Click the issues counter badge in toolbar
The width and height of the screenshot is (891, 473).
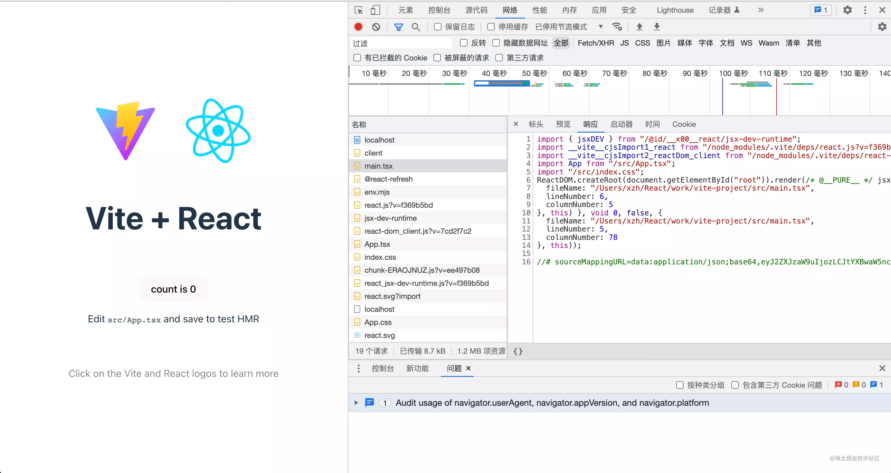[821, 10]
